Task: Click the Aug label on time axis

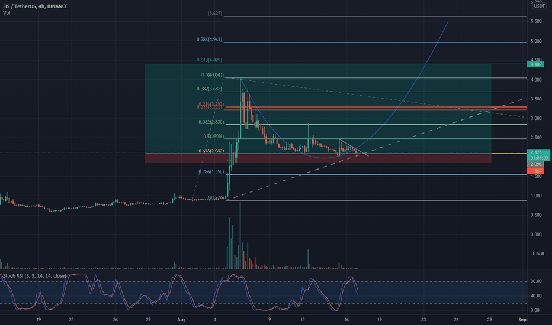Action: coord(181,320)
